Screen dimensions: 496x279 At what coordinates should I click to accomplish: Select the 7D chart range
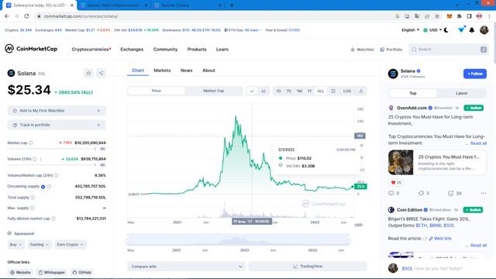(289, 91)
